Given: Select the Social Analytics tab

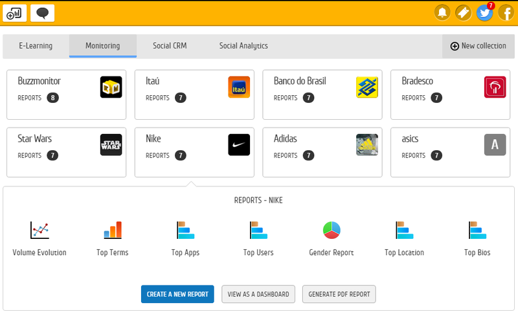Looking at the screenshot, I should tap(243, 46).
